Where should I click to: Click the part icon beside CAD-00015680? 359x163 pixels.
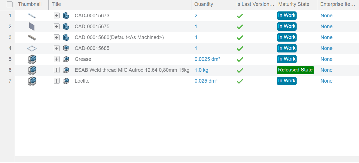(x=66, y=37)
